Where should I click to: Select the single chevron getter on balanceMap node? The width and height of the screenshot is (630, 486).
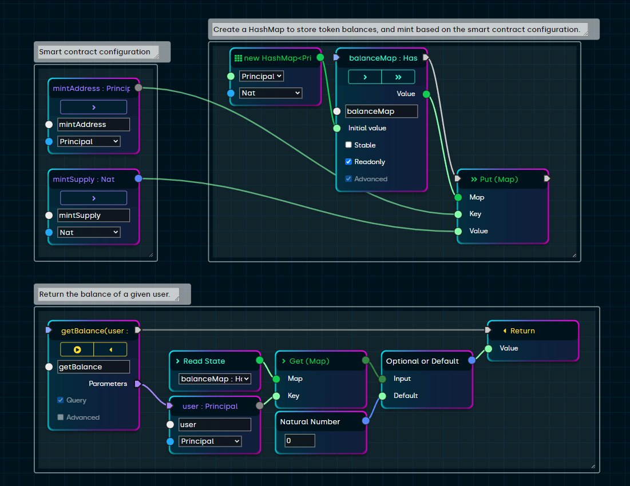tap(365, 76)
